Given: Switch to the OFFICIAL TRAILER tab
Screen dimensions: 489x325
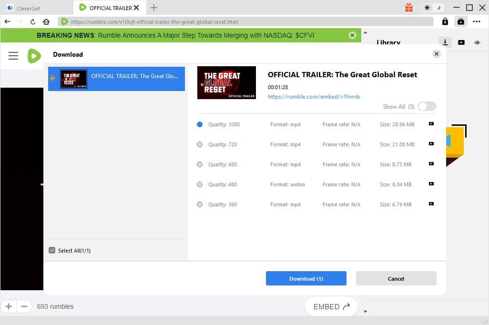Looking at the screenshot, I should pos(109,8).
